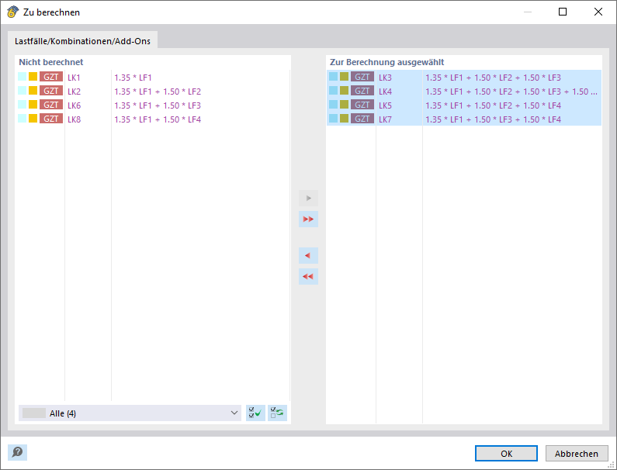Click the remove-selected single left arrow button
The image size is (617, 470).
coord(308,256)
